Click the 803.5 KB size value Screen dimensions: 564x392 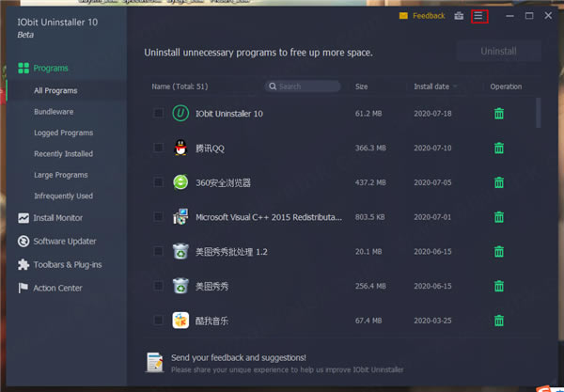click(369, 217)
